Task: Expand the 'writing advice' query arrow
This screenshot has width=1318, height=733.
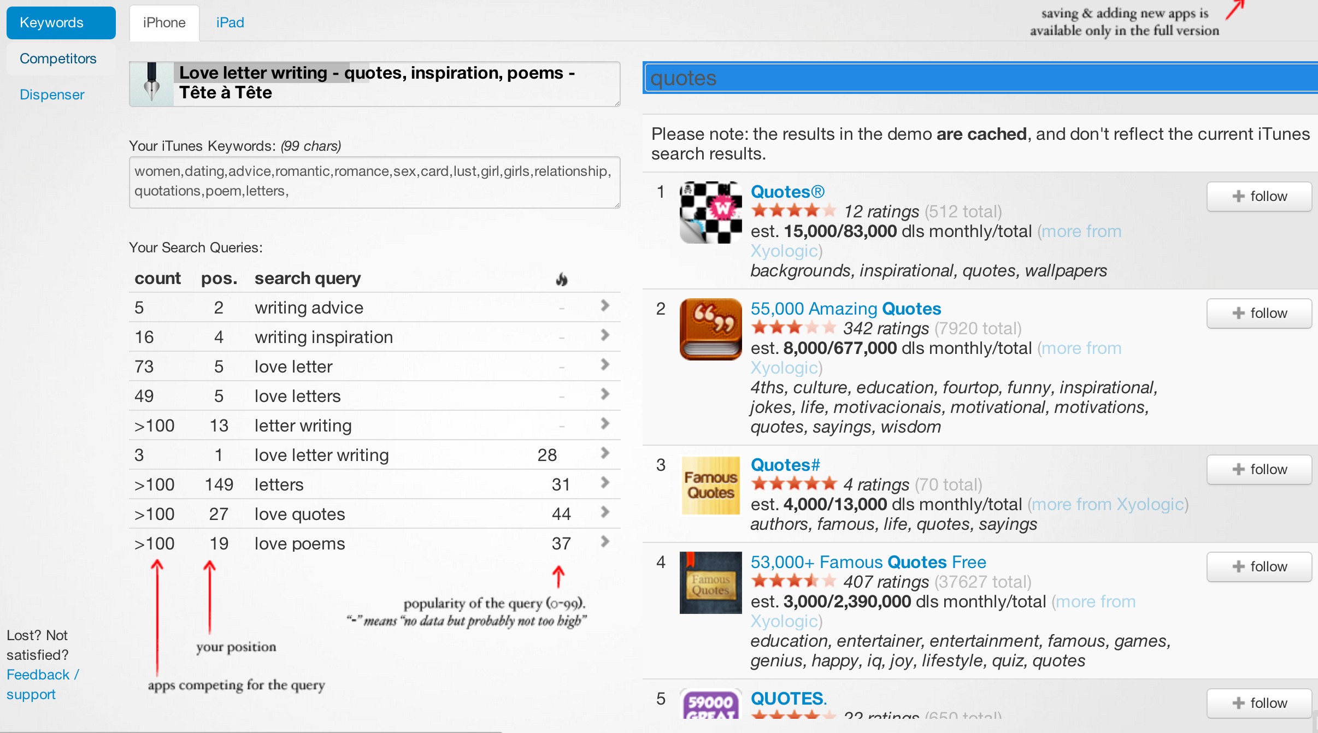Action: pos(604,306)
